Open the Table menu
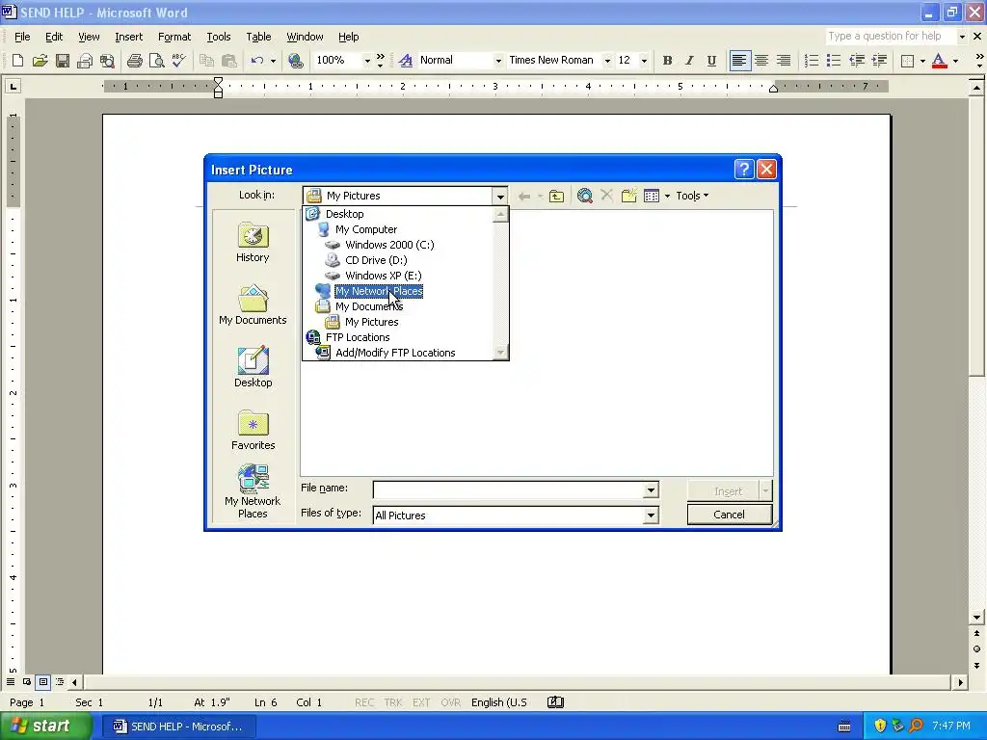 (x=258, y=37)
